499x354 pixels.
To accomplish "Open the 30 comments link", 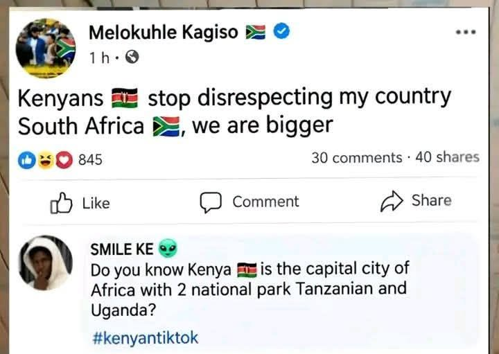I will (357, 158).
